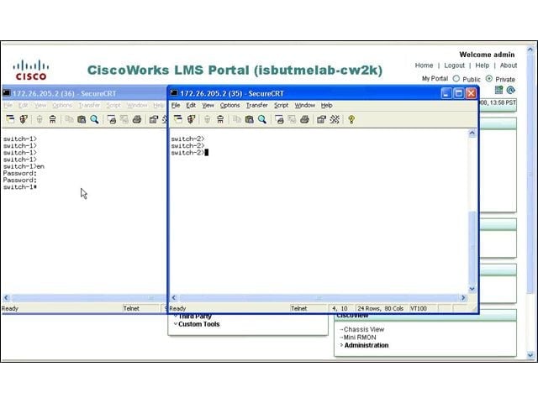
Task: Click the 172.26.205.2 (36) SecureCRT title bar
Action: point(84,93)
